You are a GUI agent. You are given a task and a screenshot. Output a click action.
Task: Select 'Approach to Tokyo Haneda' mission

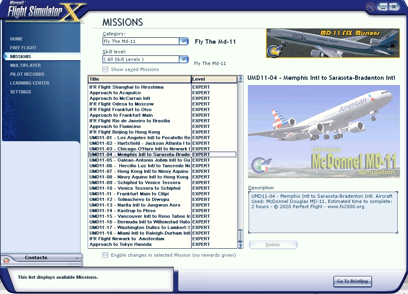(x=163, y=245)
